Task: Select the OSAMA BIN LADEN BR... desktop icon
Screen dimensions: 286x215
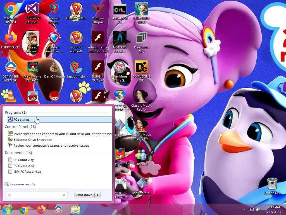Action: pos(11,71)
